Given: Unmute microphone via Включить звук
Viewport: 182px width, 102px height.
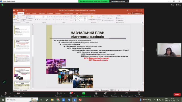Looking at the screenshot, I should tap(6, 94).
